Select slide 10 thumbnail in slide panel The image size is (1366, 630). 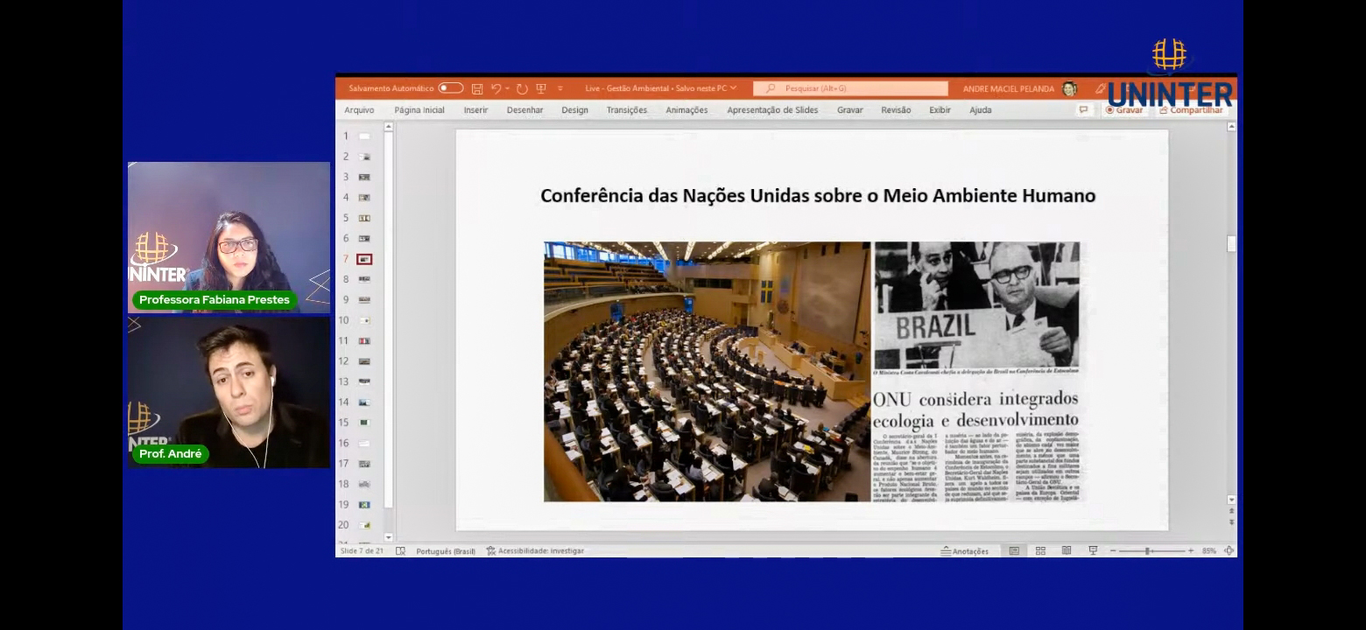[x=364, y=320]
